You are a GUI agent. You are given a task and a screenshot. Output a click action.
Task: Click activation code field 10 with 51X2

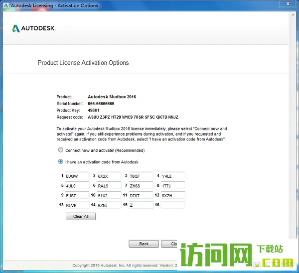[109, 195]
